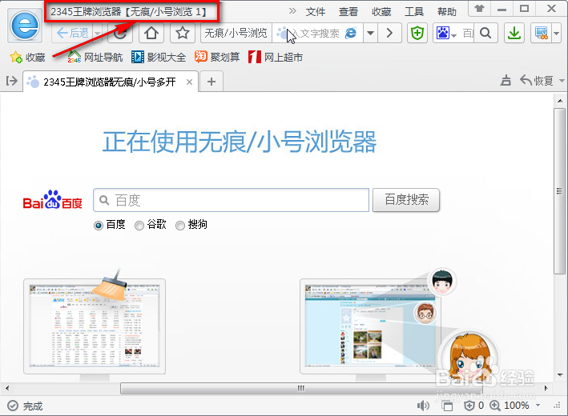Bookmark this page with star icon
The height and width of the screenshot is (416, 568).
183,34
